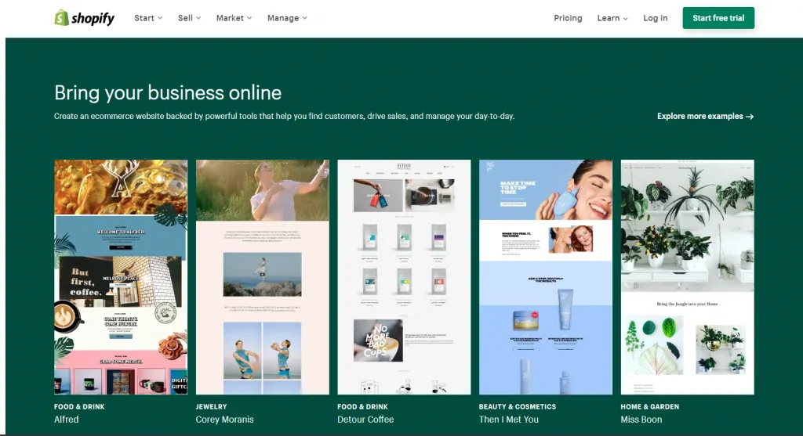Screen dimensions: 803x436
Task: Click Explore more examples link
Action: [x=705, y=116]
